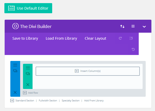Open the history states icon
Screen dimensions: 155x111
(x=131, y=38)
